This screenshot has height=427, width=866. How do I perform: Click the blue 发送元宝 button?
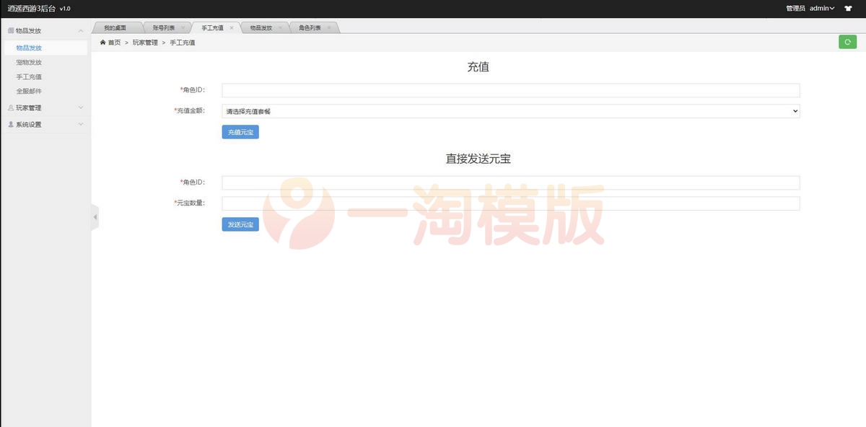click(240, 224)
